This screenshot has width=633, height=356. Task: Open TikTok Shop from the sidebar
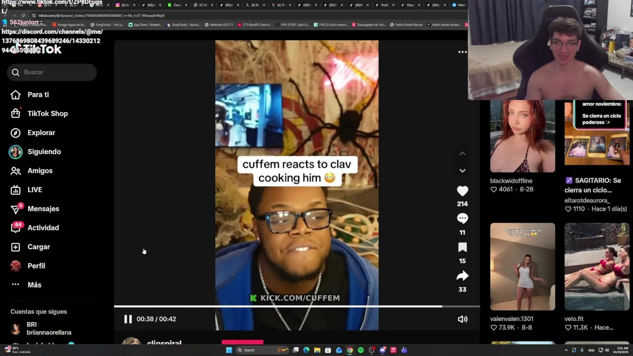47,113
